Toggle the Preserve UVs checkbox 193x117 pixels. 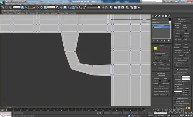176,31
